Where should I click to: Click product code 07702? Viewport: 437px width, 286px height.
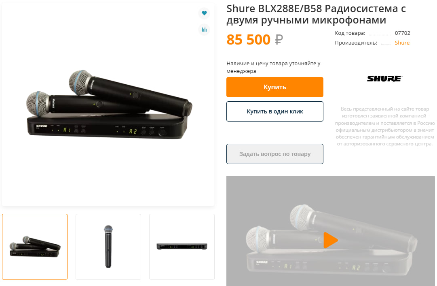403,33
